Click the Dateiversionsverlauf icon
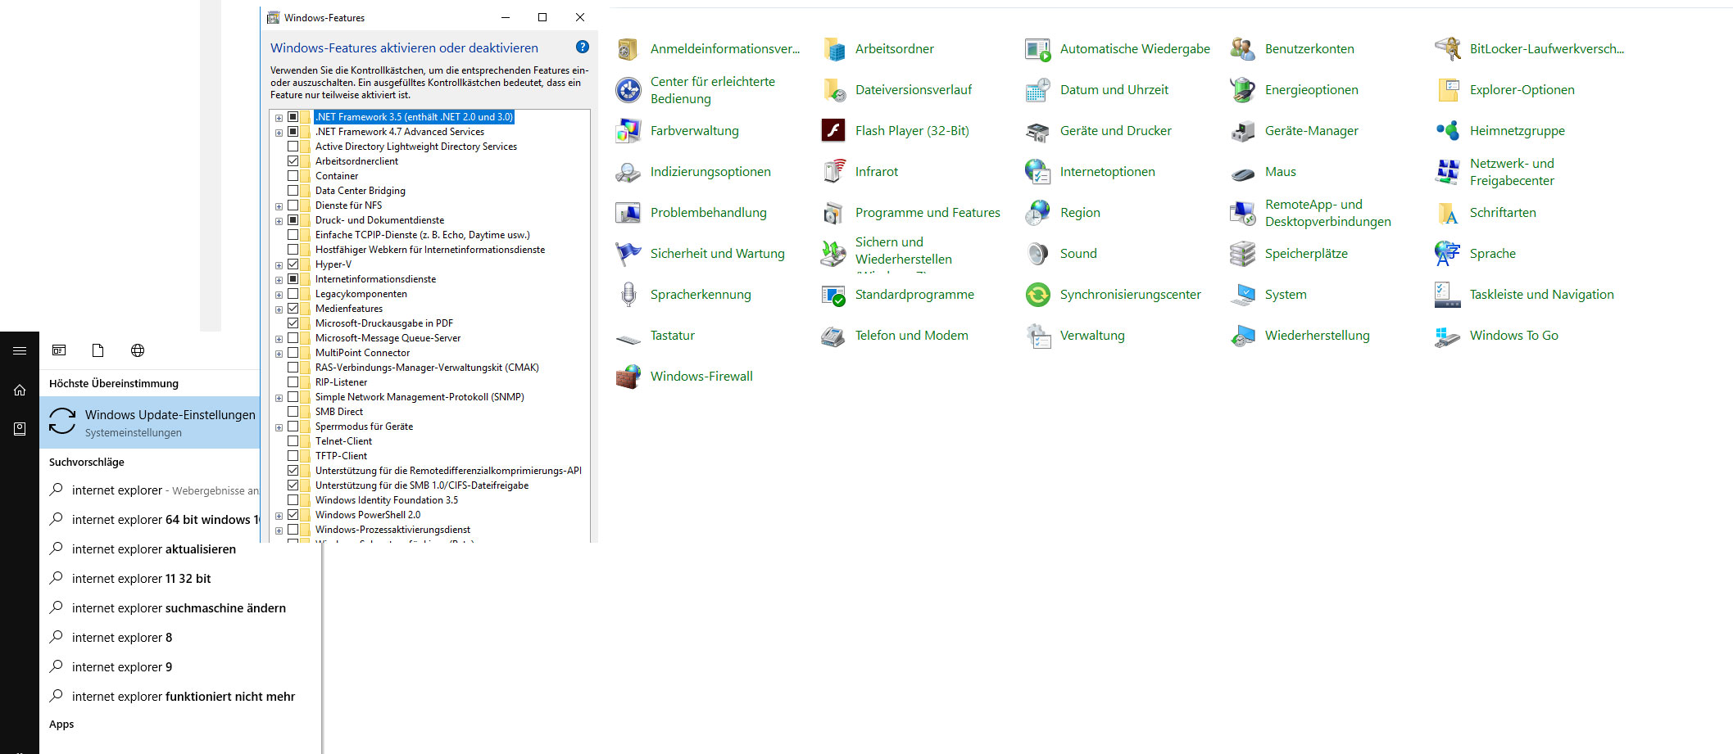The height and width of the screenshot is (754, 1733). [x=833, y=90]
